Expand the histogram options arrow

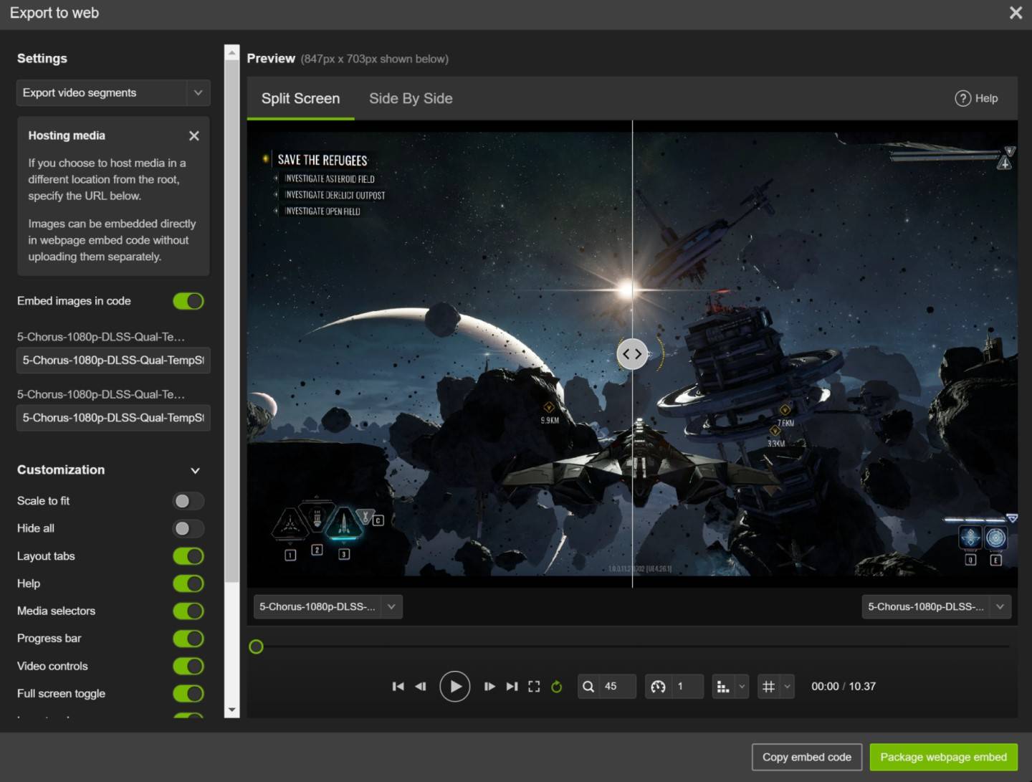point(742,687)
